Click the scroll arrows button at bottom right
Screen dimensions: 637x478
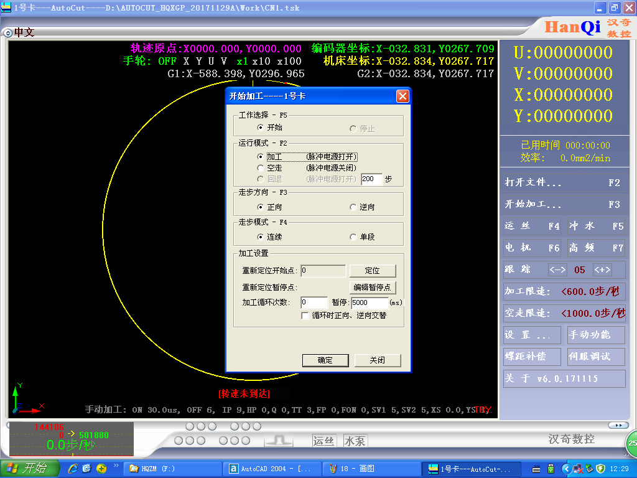point(617,425)
